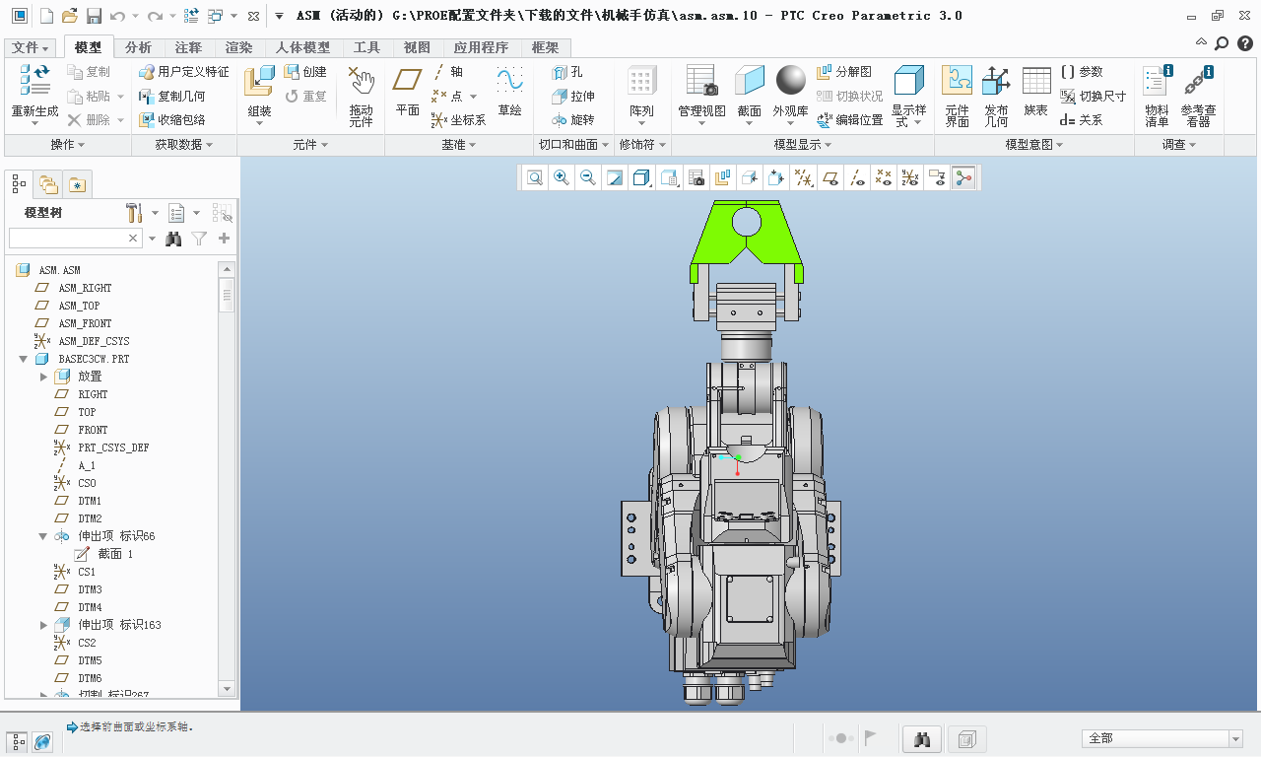The height and width of the screenshot is (757, 1261).
Task: Select the 拖动元件 (Drag Components) tool
Action: click(x=362, y=95)
